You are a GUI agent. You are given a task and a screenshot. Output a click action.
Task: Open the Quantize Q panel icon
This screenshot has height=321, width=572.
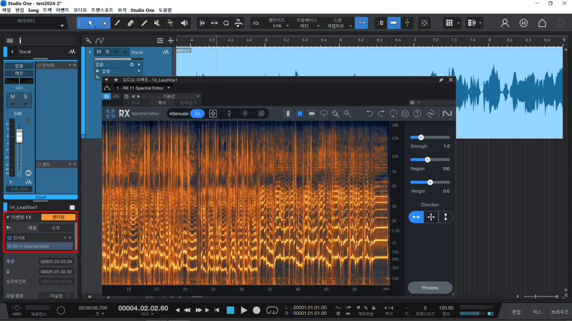pos(226,23)
